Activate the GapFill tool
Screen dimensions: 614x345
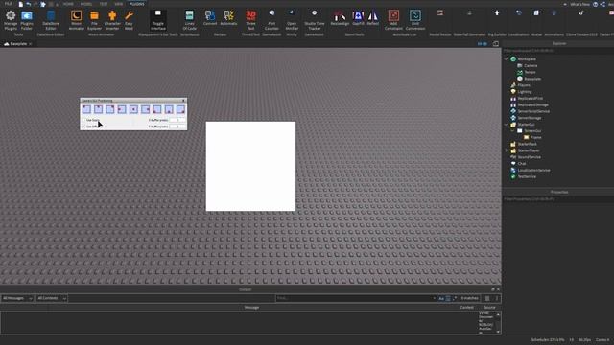[x=358, y=18]
